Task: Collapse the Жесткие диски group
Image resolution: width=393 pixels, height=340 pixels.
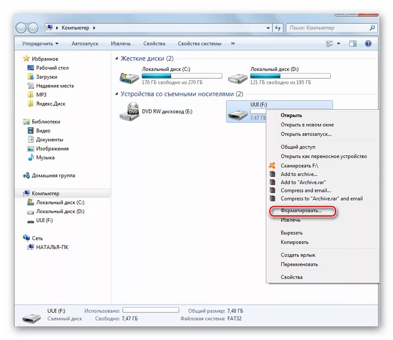Action: pyautogui.click(x=117, y=59)
